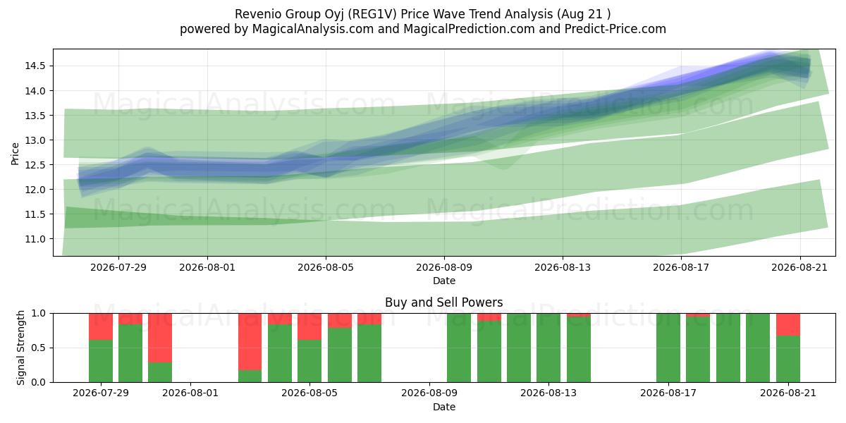846x423 pixels.
Task: Click the full green bar for 2026-08-12
Action: [519, 348]
